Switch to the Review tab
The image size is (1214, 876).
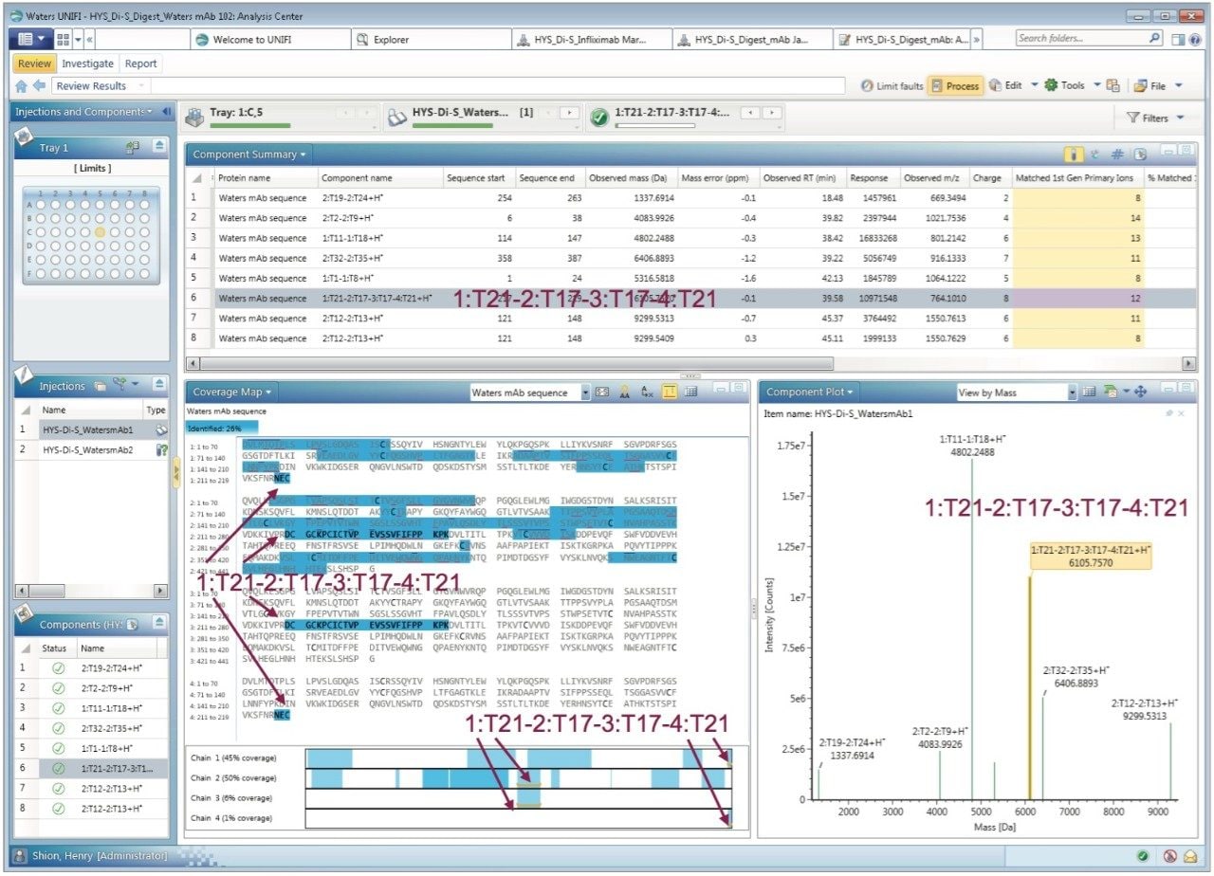(x=35, y=64)
